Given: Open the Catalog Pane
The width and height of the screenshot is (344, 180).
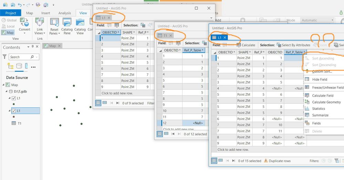Looking at the screenshot, I should click(x=67, y=26).
